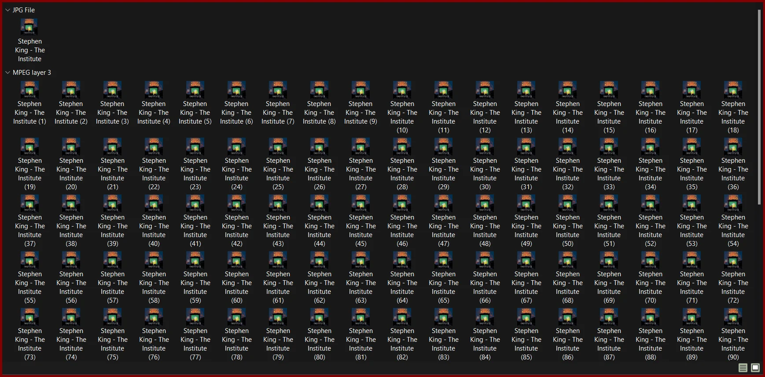Viewport: 765px width, 377px height.
Task: Select MP3 file icon Institute (46)
Action: pos(402,203)
